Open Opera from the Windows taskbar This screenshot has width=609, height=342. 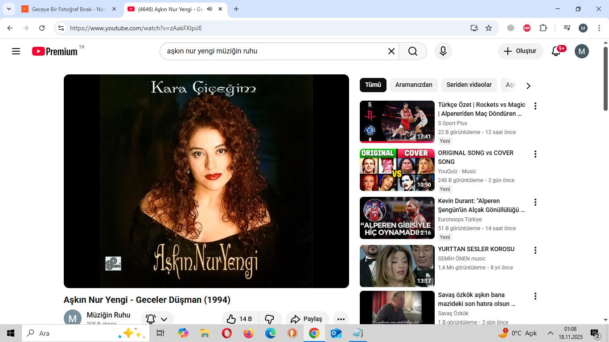(x=226, y=333)
